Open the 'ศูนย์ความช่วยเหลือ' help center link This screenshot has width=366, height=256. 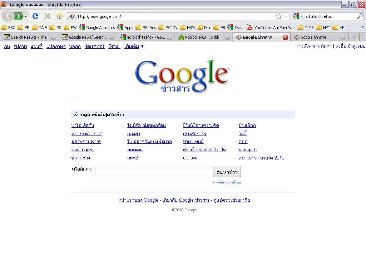[x=232, y=200]
